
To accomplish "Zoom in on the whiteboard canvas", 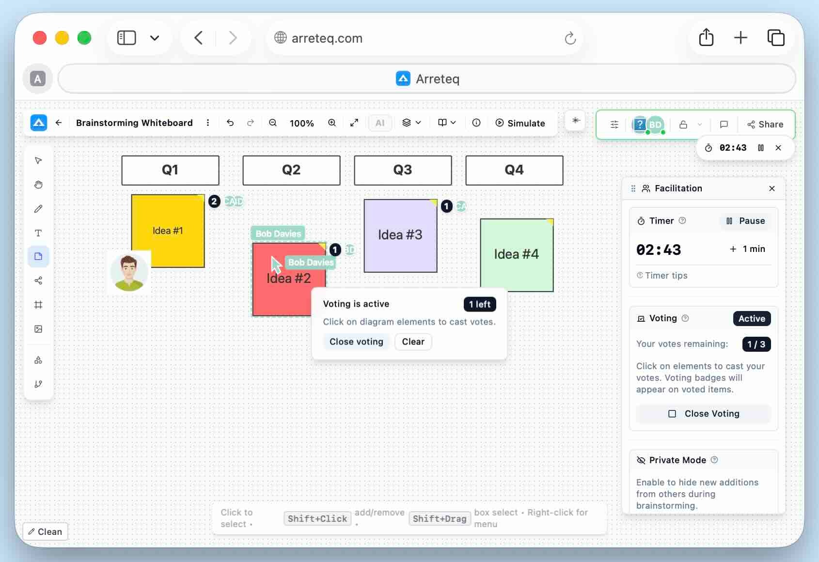I will tap(331, 123).
